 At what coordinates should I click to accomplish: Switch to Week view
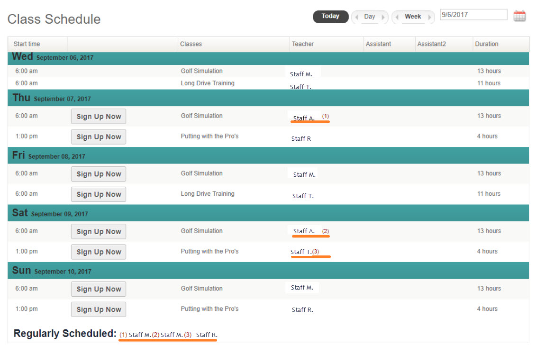pos(413,16)
